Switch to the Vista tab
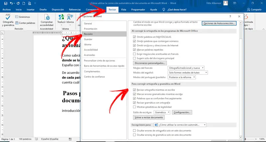 (123, 10)
